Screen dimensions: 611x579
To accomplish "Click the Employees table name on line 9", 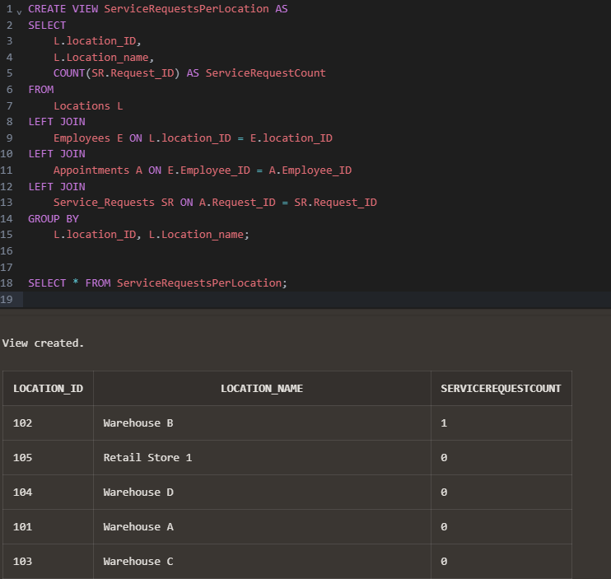I will coord(82,138).
